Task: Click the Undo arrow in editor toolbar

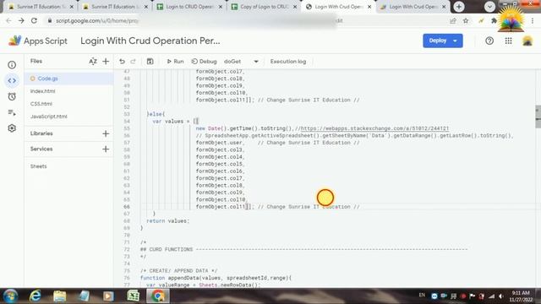Action: (x=122, y=62)
